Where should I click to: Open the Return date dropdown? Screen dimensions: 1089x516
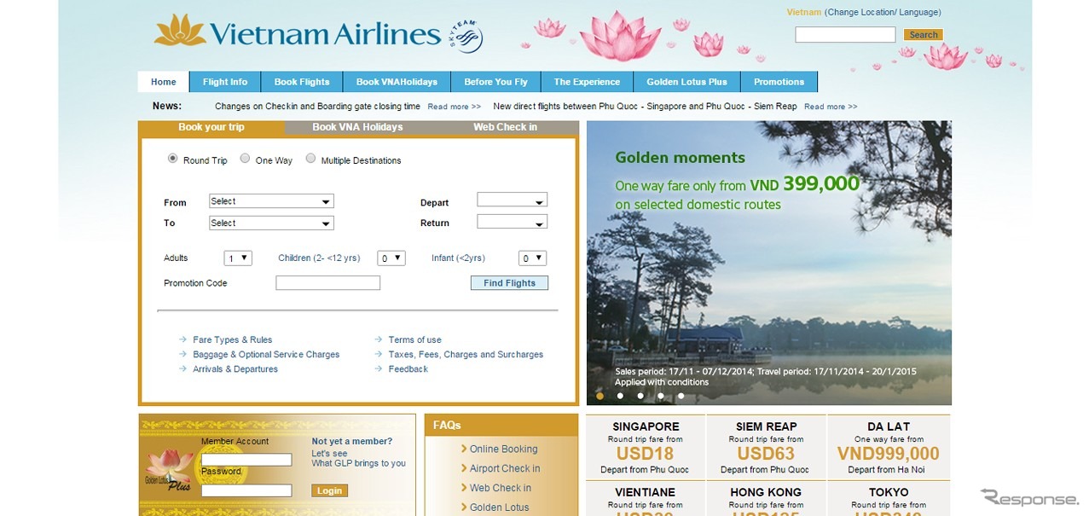coord(512,222)
